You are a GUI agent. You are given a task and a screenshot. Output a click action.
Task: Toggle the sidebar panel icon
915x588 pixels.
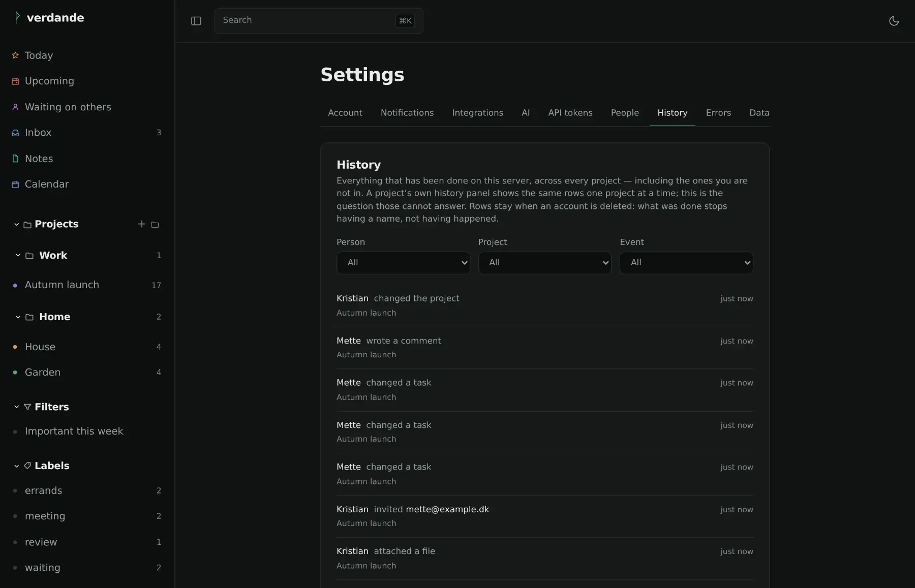pos(196,21)
